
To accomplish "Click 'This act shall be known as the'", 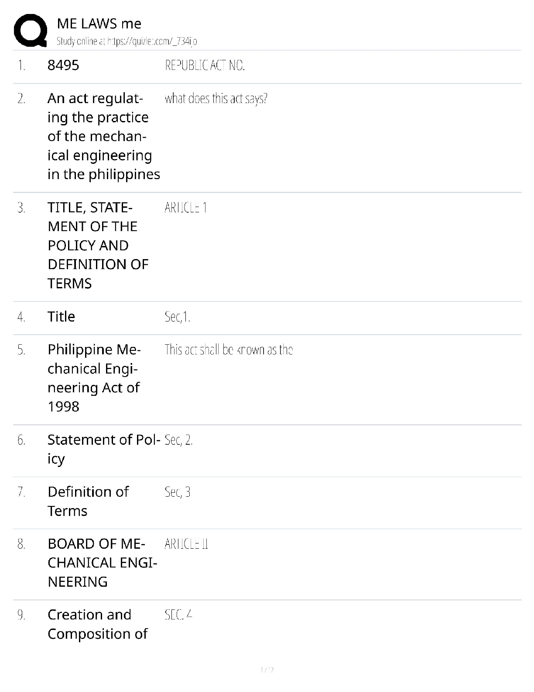I will tap(229, 350).
